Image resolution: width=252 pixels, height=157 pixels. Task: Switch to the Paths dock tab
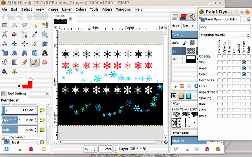pos(192,17)
